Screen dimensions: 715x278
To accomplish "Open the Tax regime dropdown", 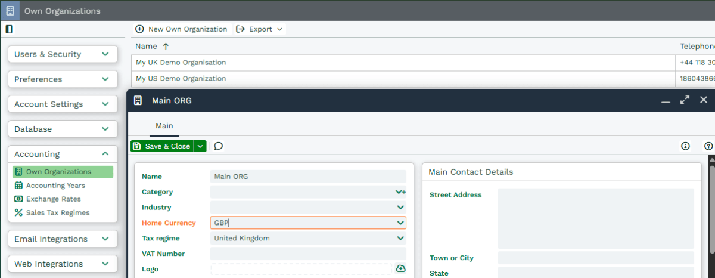I will pyautogui.click(x=400, y=239).
